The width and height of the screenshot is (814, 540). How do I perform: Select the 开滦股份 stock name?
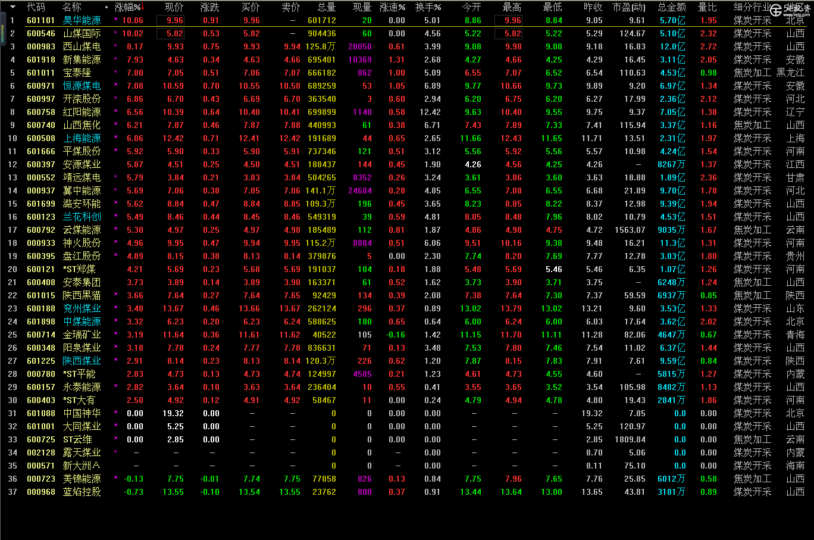[82, 99]
